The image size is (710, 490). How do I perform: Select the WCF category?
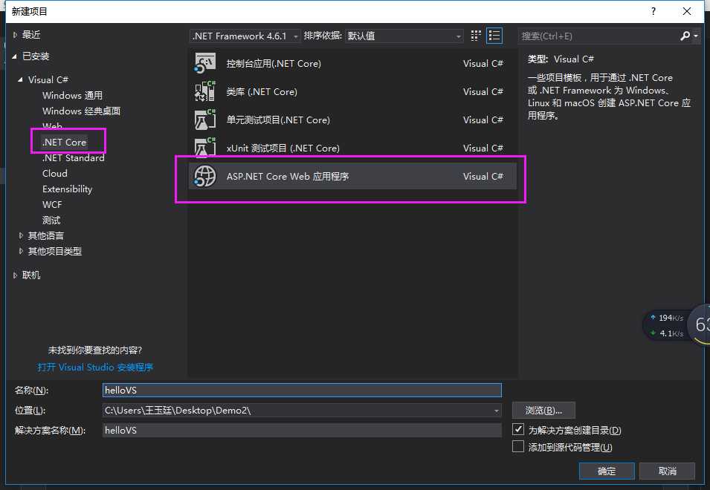coord(52,204)
